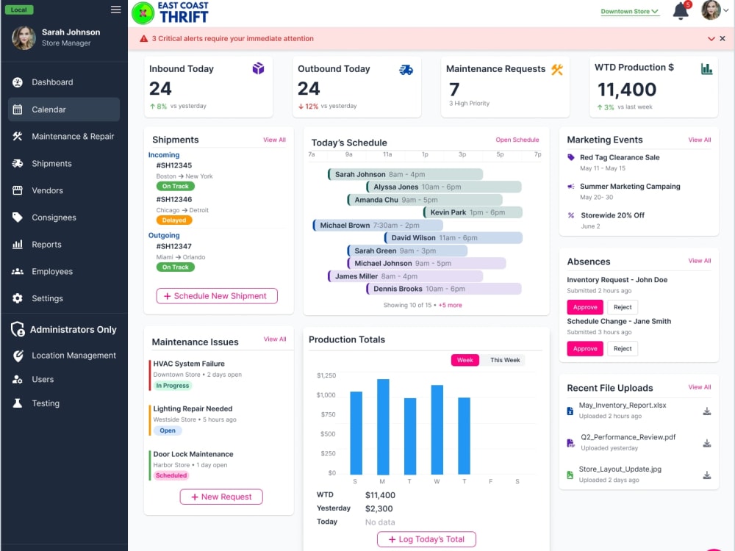
Task: Open Door Lock Maintenance issue
Action: click(x=193, y=454)
